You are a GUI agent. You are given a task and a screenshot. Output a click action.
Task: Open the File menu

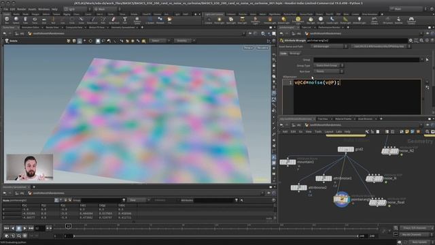pos(5,9)
